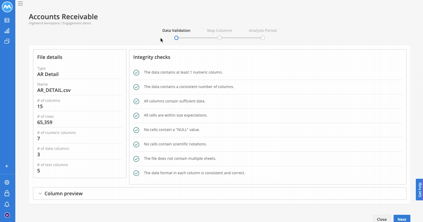
Task: Click the stacked windows sidebar icon
Action: pos(7,41)
